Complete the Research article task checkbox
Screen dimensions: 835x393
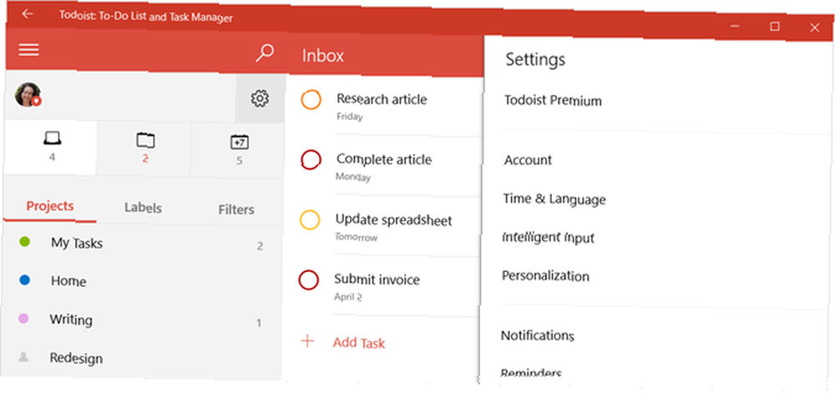pyautogui.click(x=311, y=100)
